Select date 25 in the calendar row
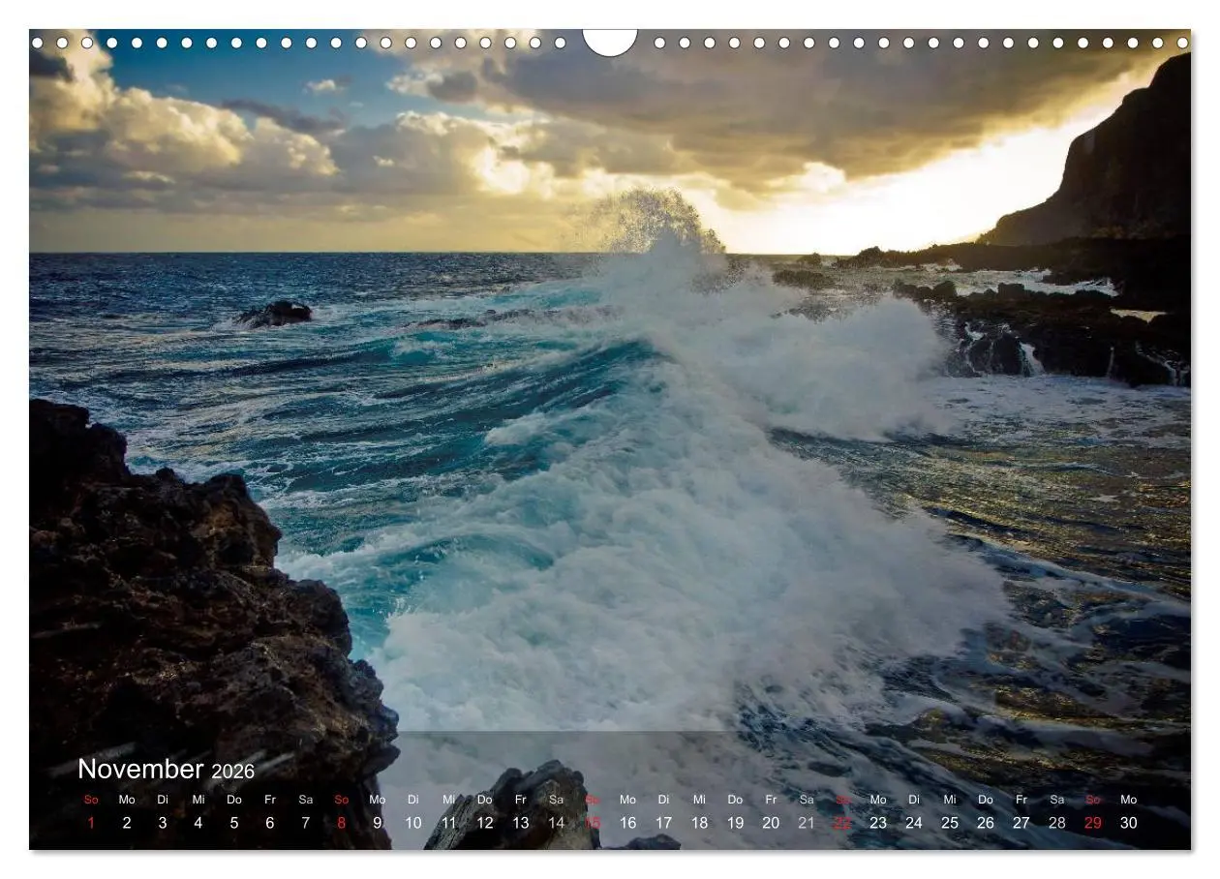Viewport: 1220px width, 879px height. click(950, 823)
